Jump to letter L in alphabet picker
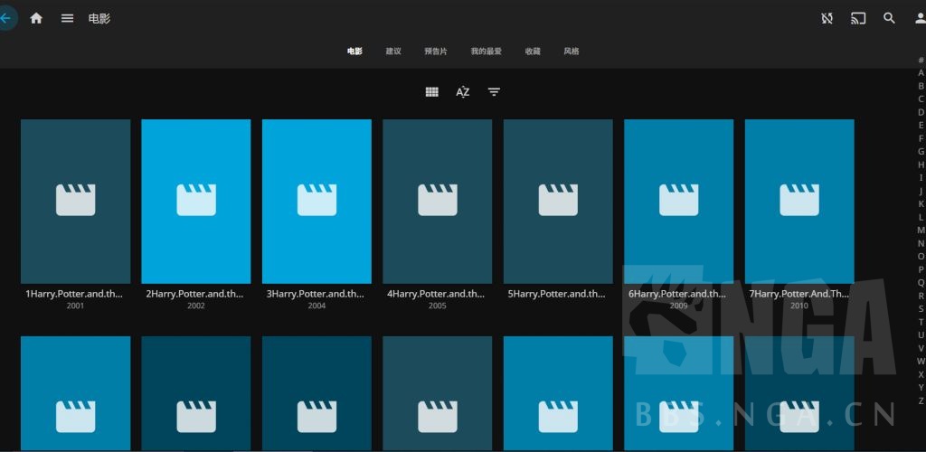 click(x=921, y=217)
